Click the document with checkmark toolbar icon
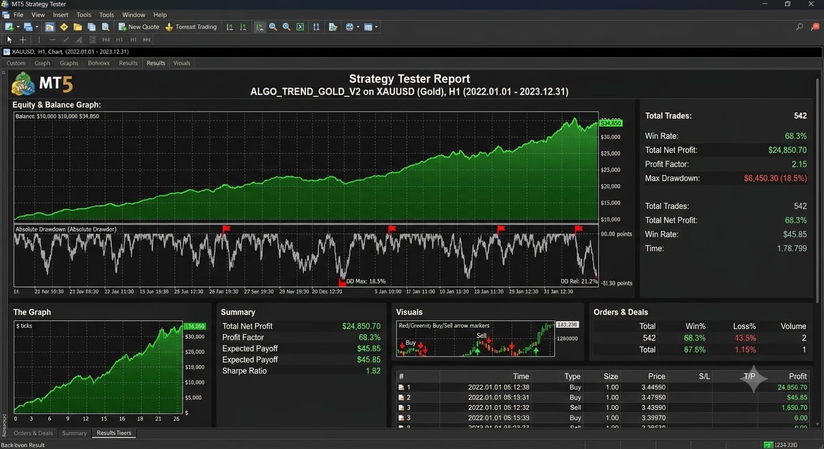 [333, 27]
